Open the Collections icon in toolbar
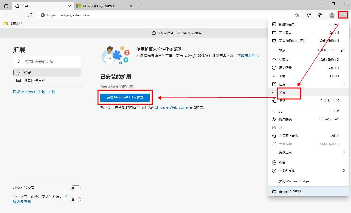 pyautogui.click(x=320, y=15)
